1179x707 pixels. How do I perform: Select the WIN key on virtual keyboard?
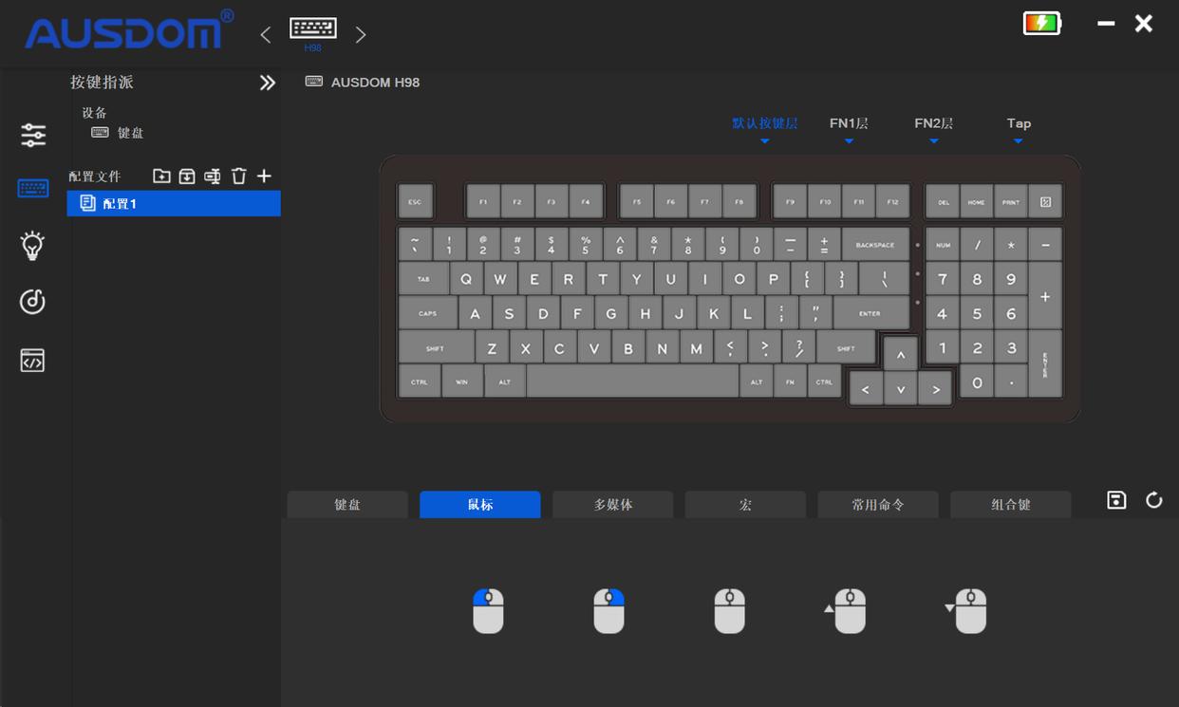click(x=462, y=381)
